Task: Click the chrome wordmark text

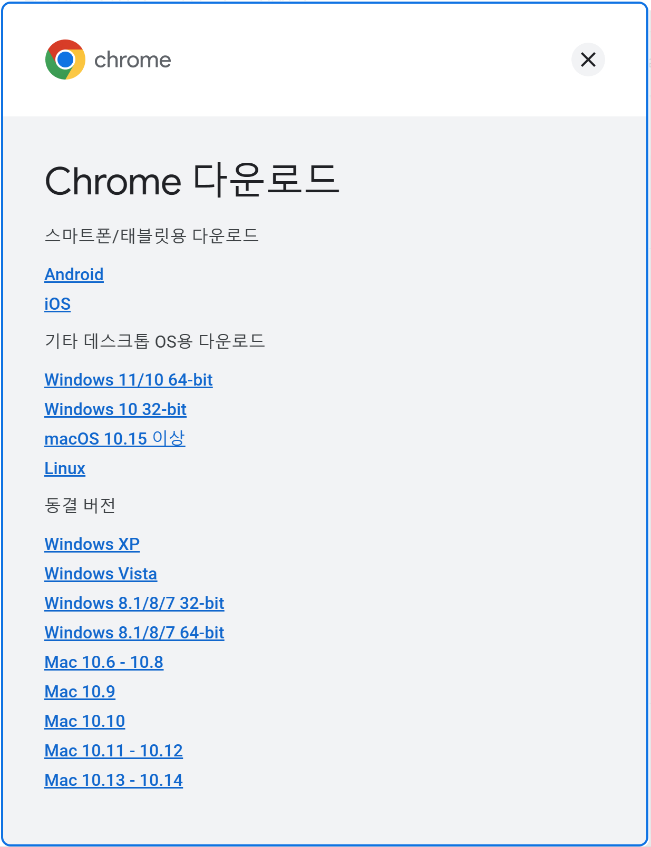Action: tap(132, 60)
